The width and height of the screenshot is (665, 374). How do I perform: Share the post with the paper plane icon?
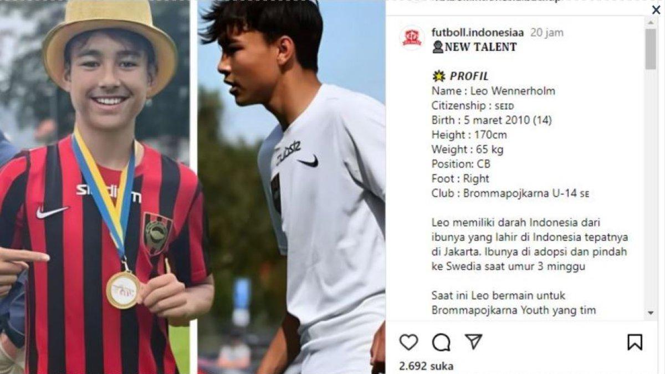pyautogui.click(x=473, y=341)
